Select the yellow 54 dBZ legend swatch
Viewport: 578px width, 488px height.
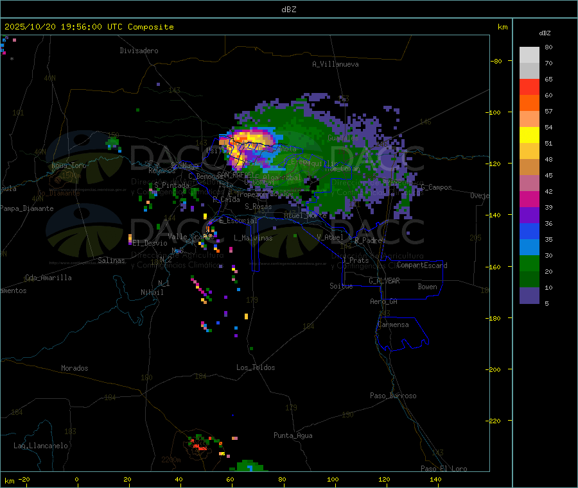coord(529,135)
